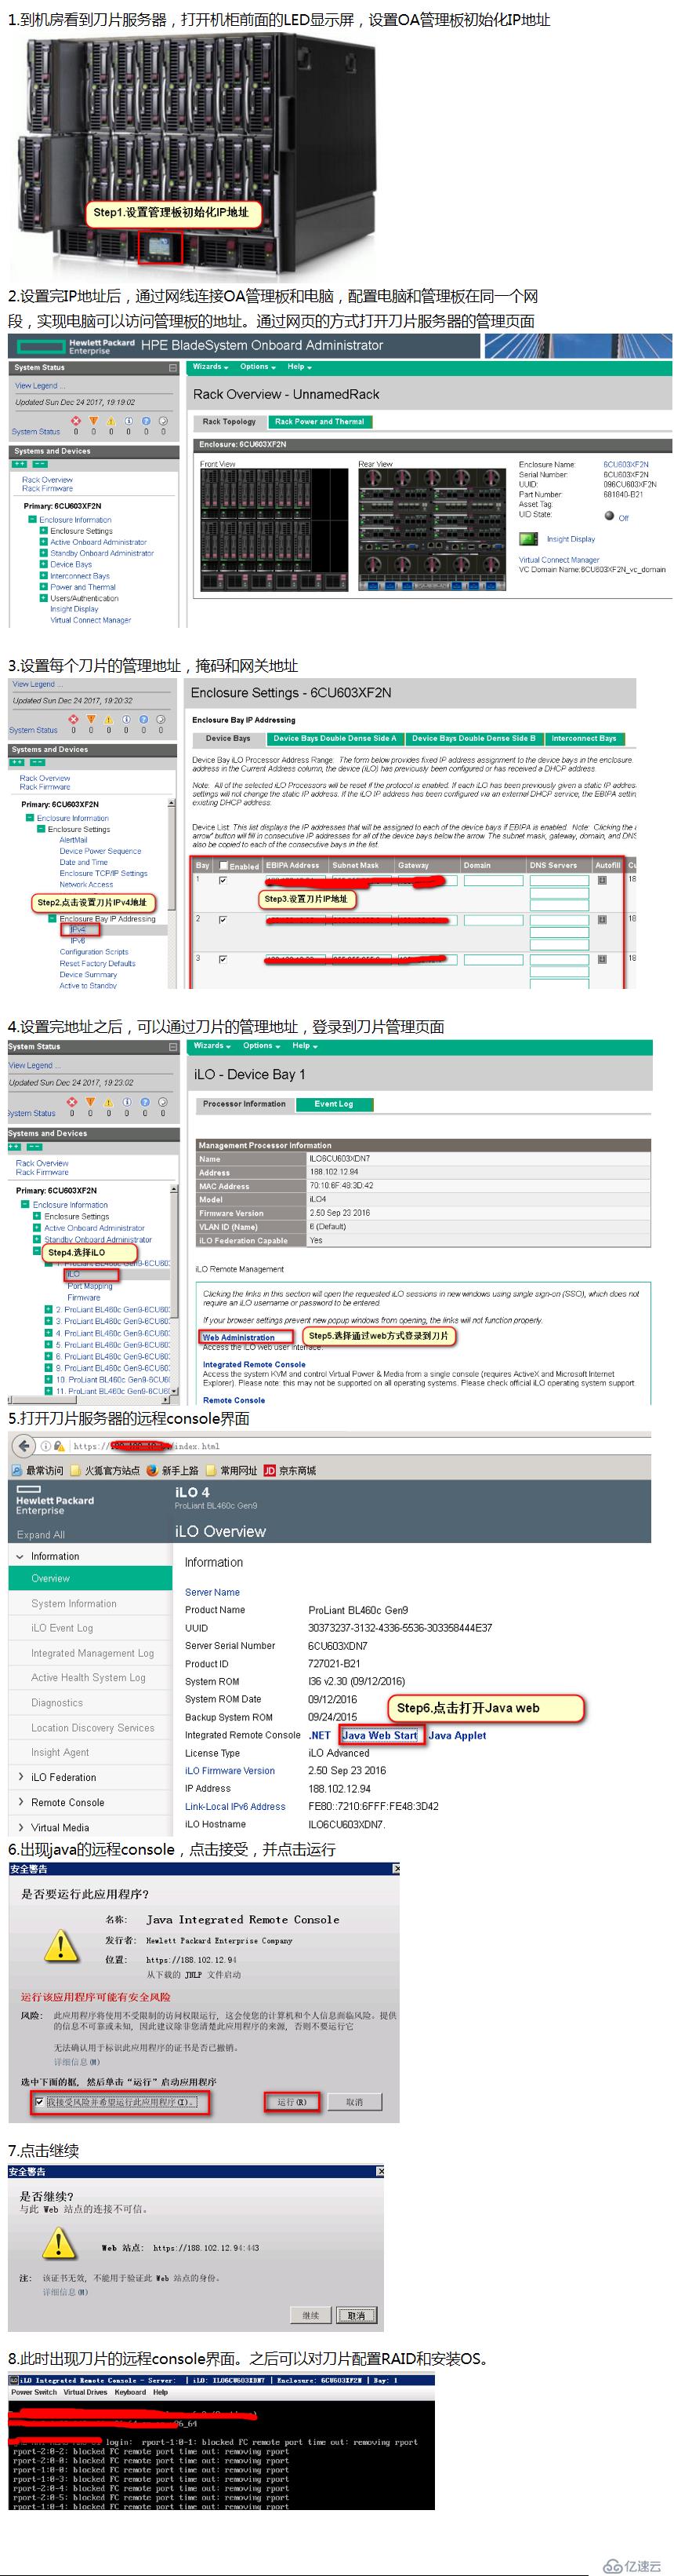
Task: Click the UID State Off indicator
Action: 609,516
